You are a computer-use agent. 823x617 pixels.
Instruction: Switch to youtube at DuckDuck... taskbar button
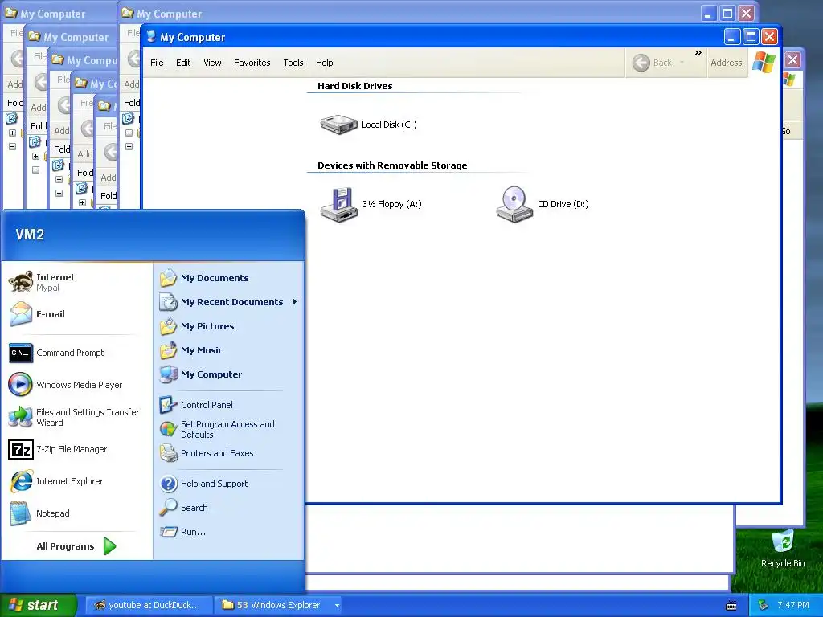coord(149,606)
